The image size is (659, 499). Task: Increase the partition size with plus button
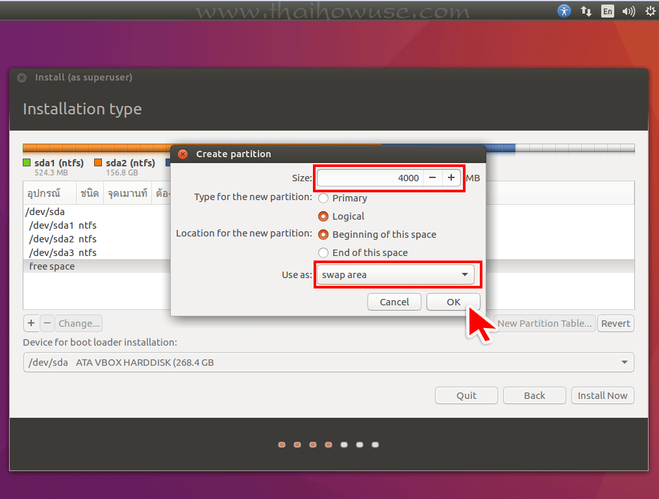[451, 177]
